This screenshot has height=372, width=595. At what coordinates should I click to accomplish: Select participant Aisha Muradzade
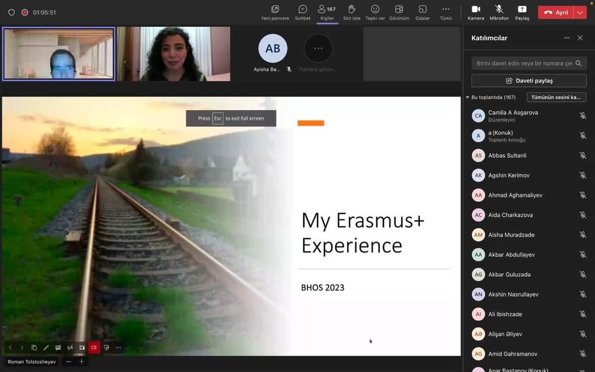coord(529,235)
